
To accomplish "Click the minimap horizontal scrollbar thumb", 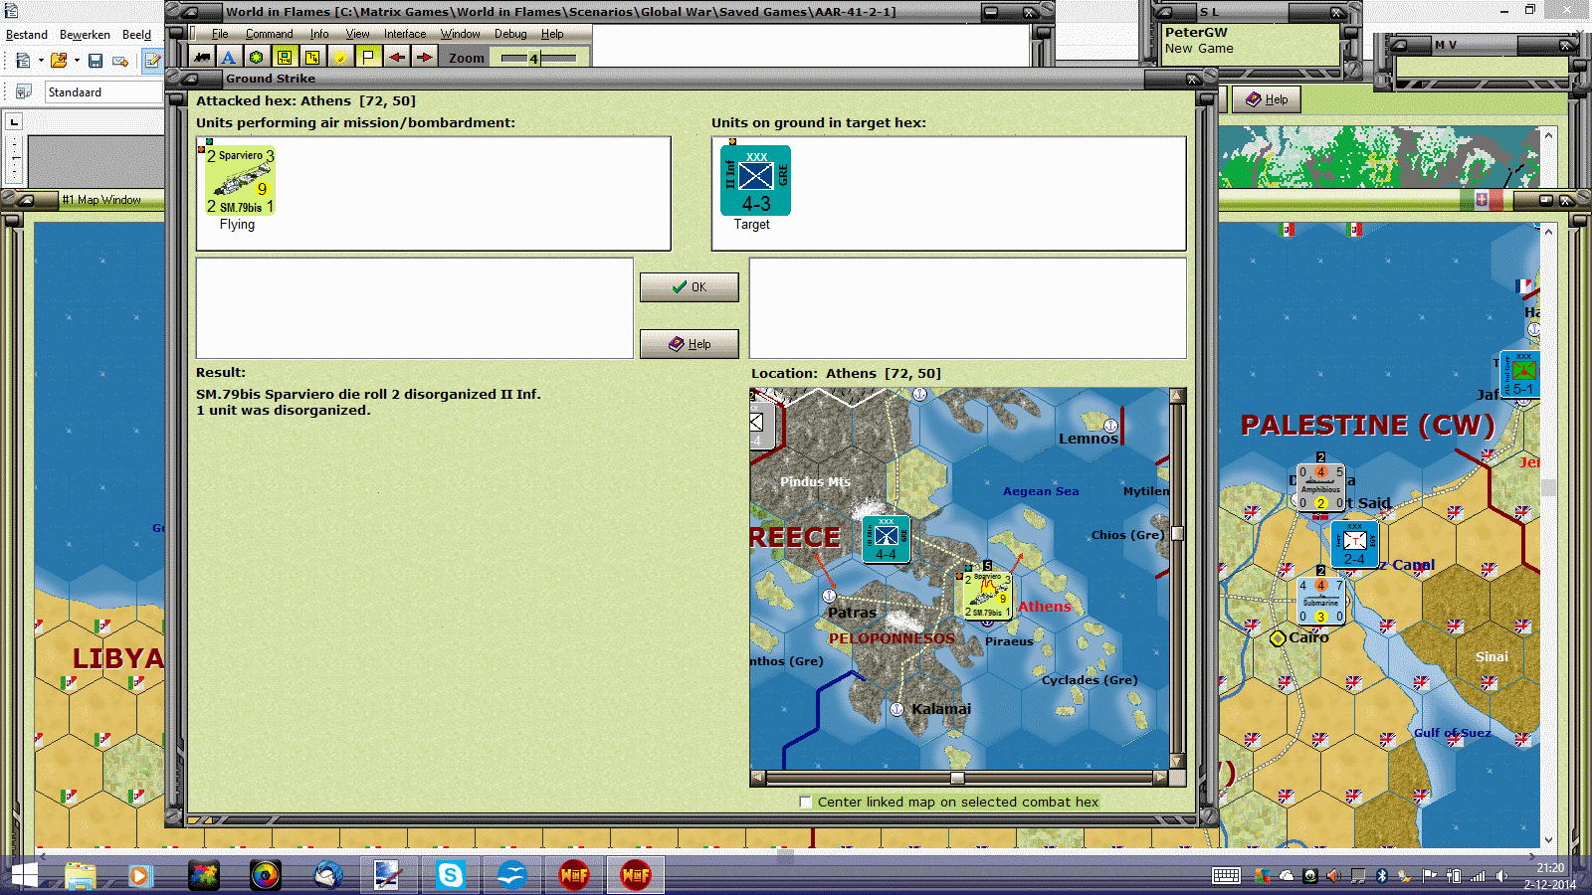I will point(957,778).
